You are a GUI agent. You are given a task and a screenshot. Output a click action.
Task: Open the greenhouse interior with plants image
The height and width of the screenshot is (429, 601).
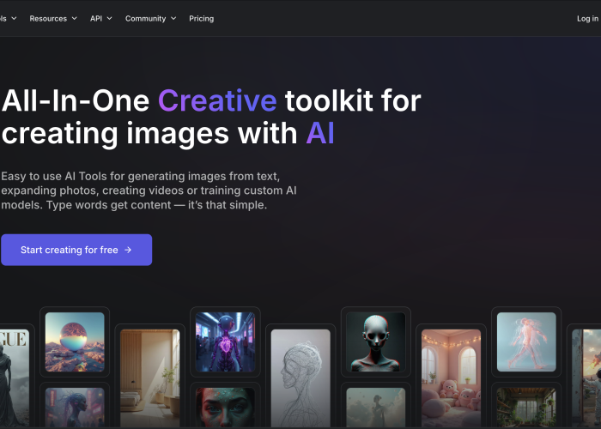(x=526, y=408)
